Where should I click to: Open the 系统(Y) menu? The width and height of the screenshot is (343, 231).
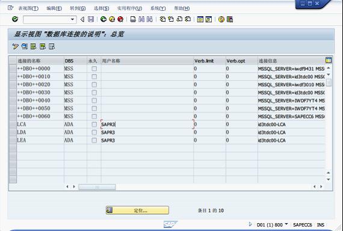coord(158,8)
